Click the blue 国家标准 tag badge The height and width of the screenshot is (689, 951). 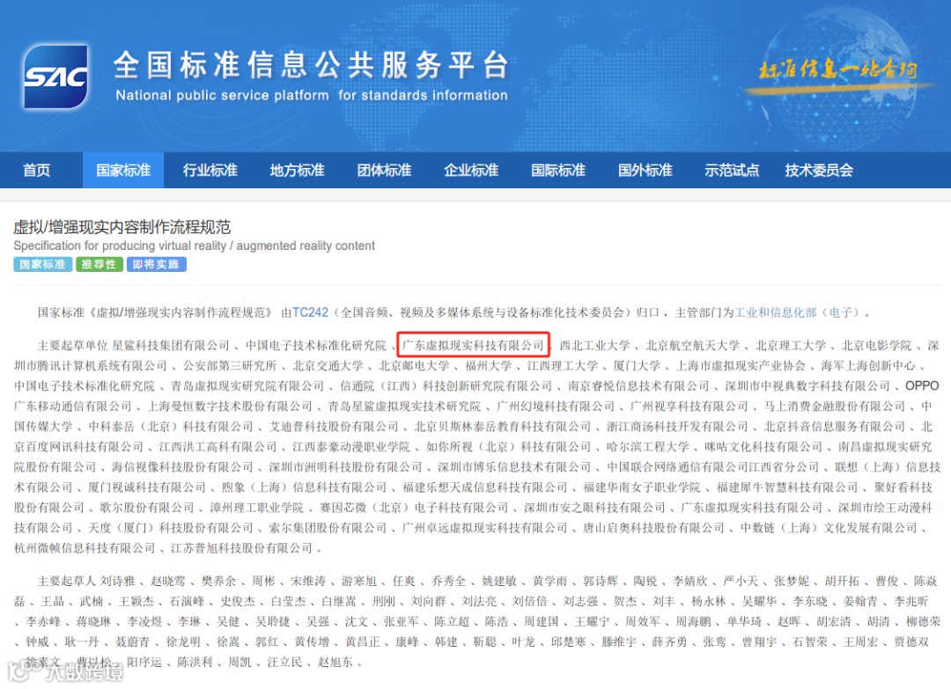(42, 264)
